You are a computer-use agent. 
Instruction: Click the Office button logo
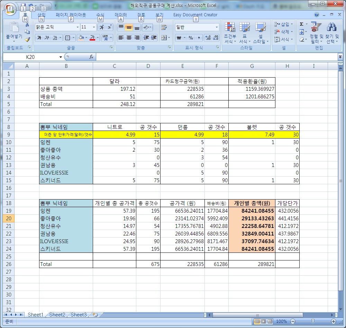coord(10,9)
